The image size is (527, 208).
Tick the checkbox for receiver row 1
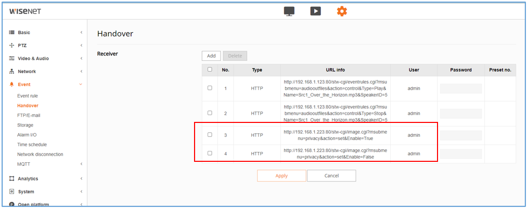click(210, 88)
